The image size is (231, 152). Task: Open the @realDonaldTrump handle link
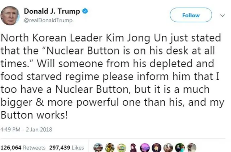coord(48,20)
